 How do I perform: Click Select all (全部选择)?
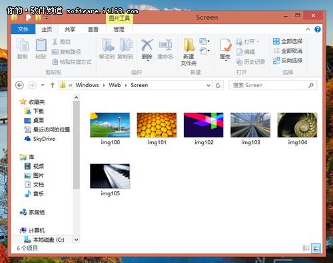(288, 41)
